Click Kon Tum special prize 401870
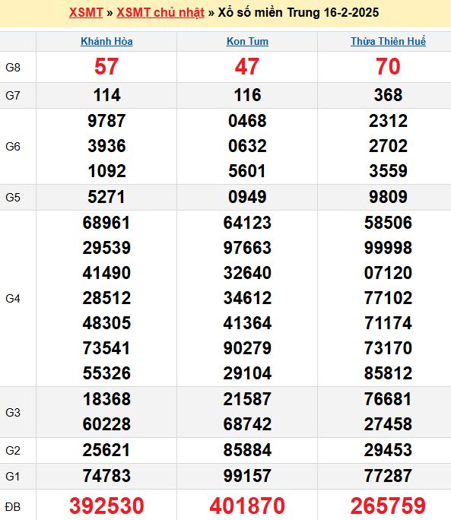The height and width of the screenshot is (520, 451). click(247, 506)
